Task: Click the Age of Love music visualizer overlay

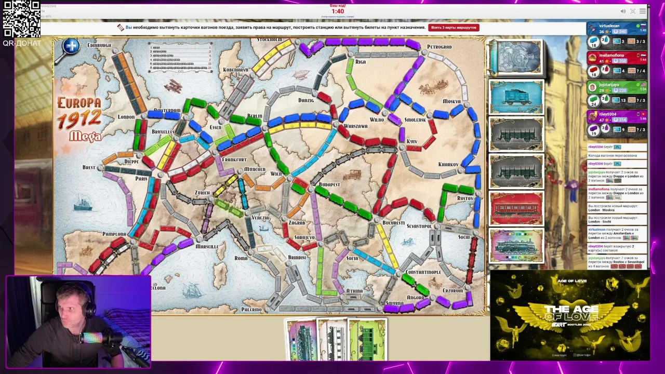Action: [x=569, y=315]
